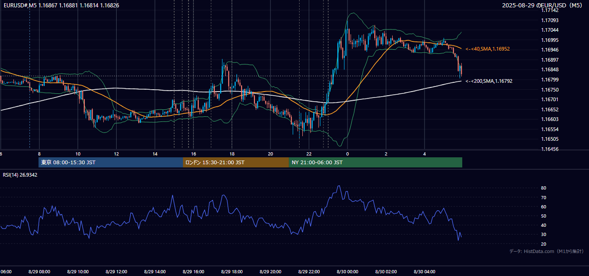Click the 8/30 00:00 date label
589x276 pixels.
tap(347, 271)
